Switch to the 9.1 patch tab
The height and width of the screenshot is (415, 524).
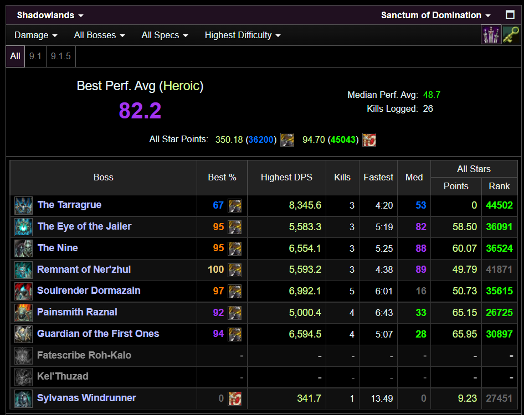coord(35,56)
